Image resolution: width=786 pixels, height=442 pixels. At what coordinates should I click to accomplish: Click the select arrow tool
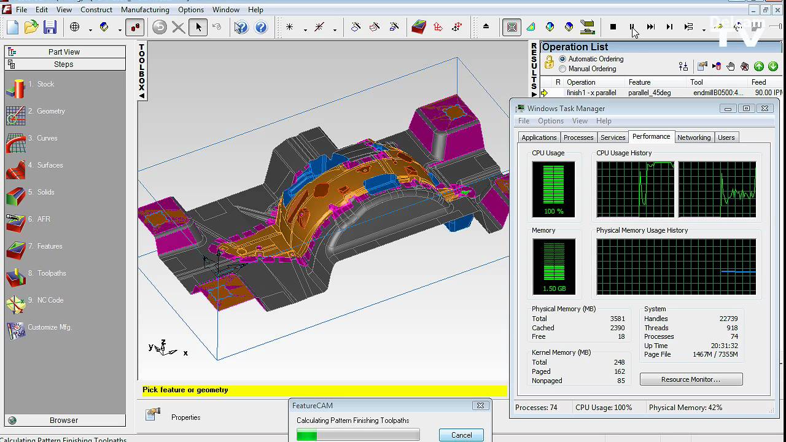pos(198,27)
